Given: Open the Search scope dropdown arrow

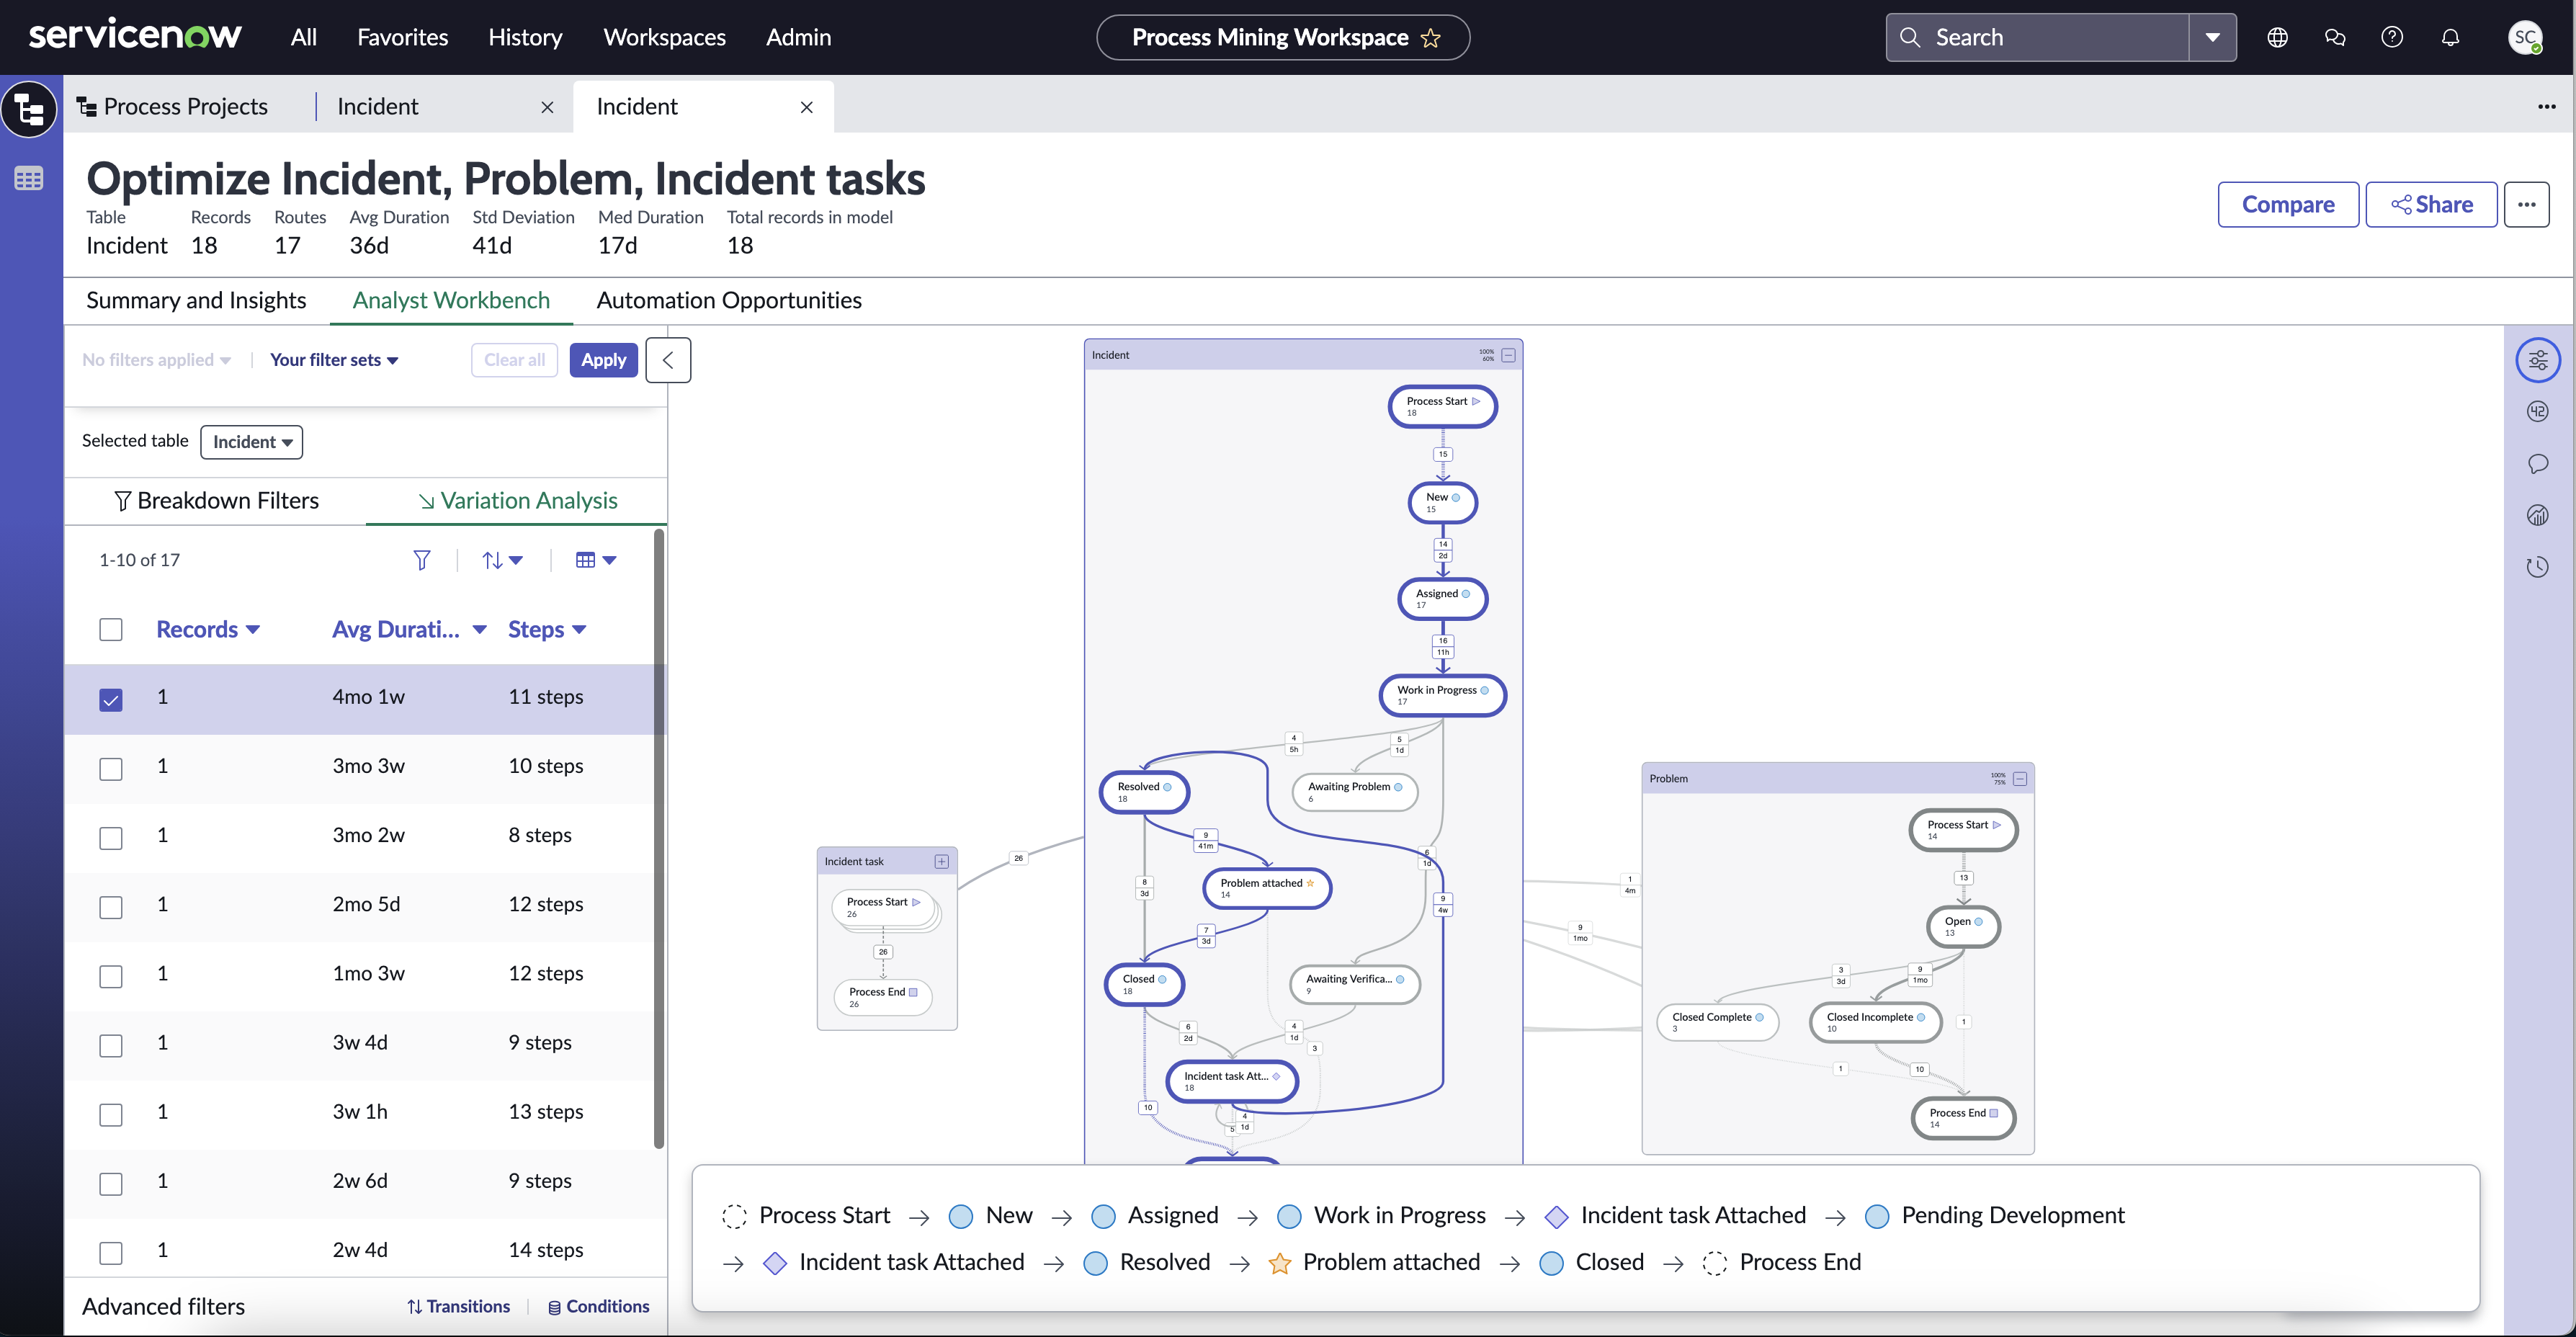Looking at the screenshot, I should click(x=2213, y=37).
